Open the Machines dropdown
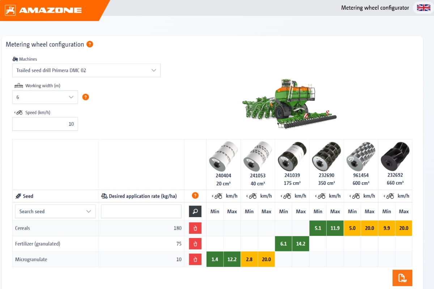This screenshot has height=289, width=434. pyautogui.click(x=86, y=70)
